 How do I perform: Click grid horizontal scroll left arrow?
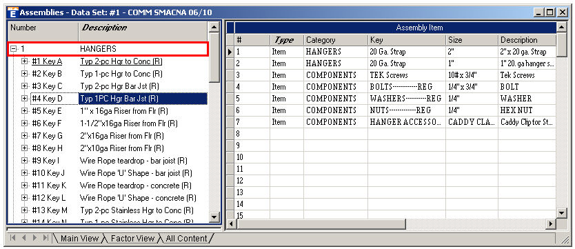pos(231,223)
